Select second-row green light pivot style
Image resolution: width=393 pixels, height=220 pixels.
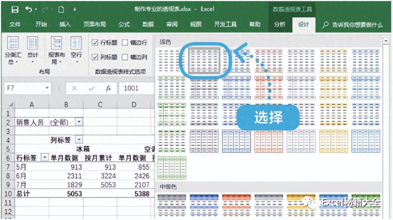(x=172, y=88)
